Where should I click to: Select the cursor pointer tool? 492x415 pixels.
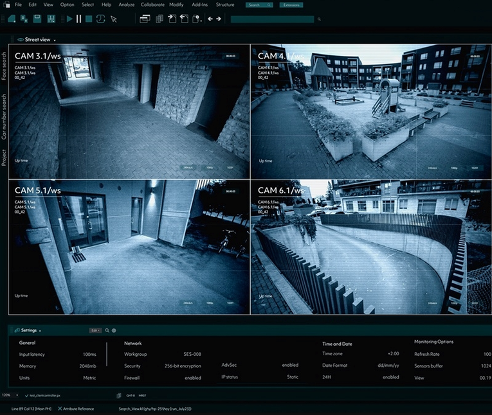tap(114, 19)
